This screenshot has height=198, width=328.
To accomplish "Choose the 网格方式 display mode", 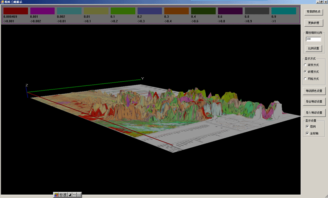I will coord(305,79).
